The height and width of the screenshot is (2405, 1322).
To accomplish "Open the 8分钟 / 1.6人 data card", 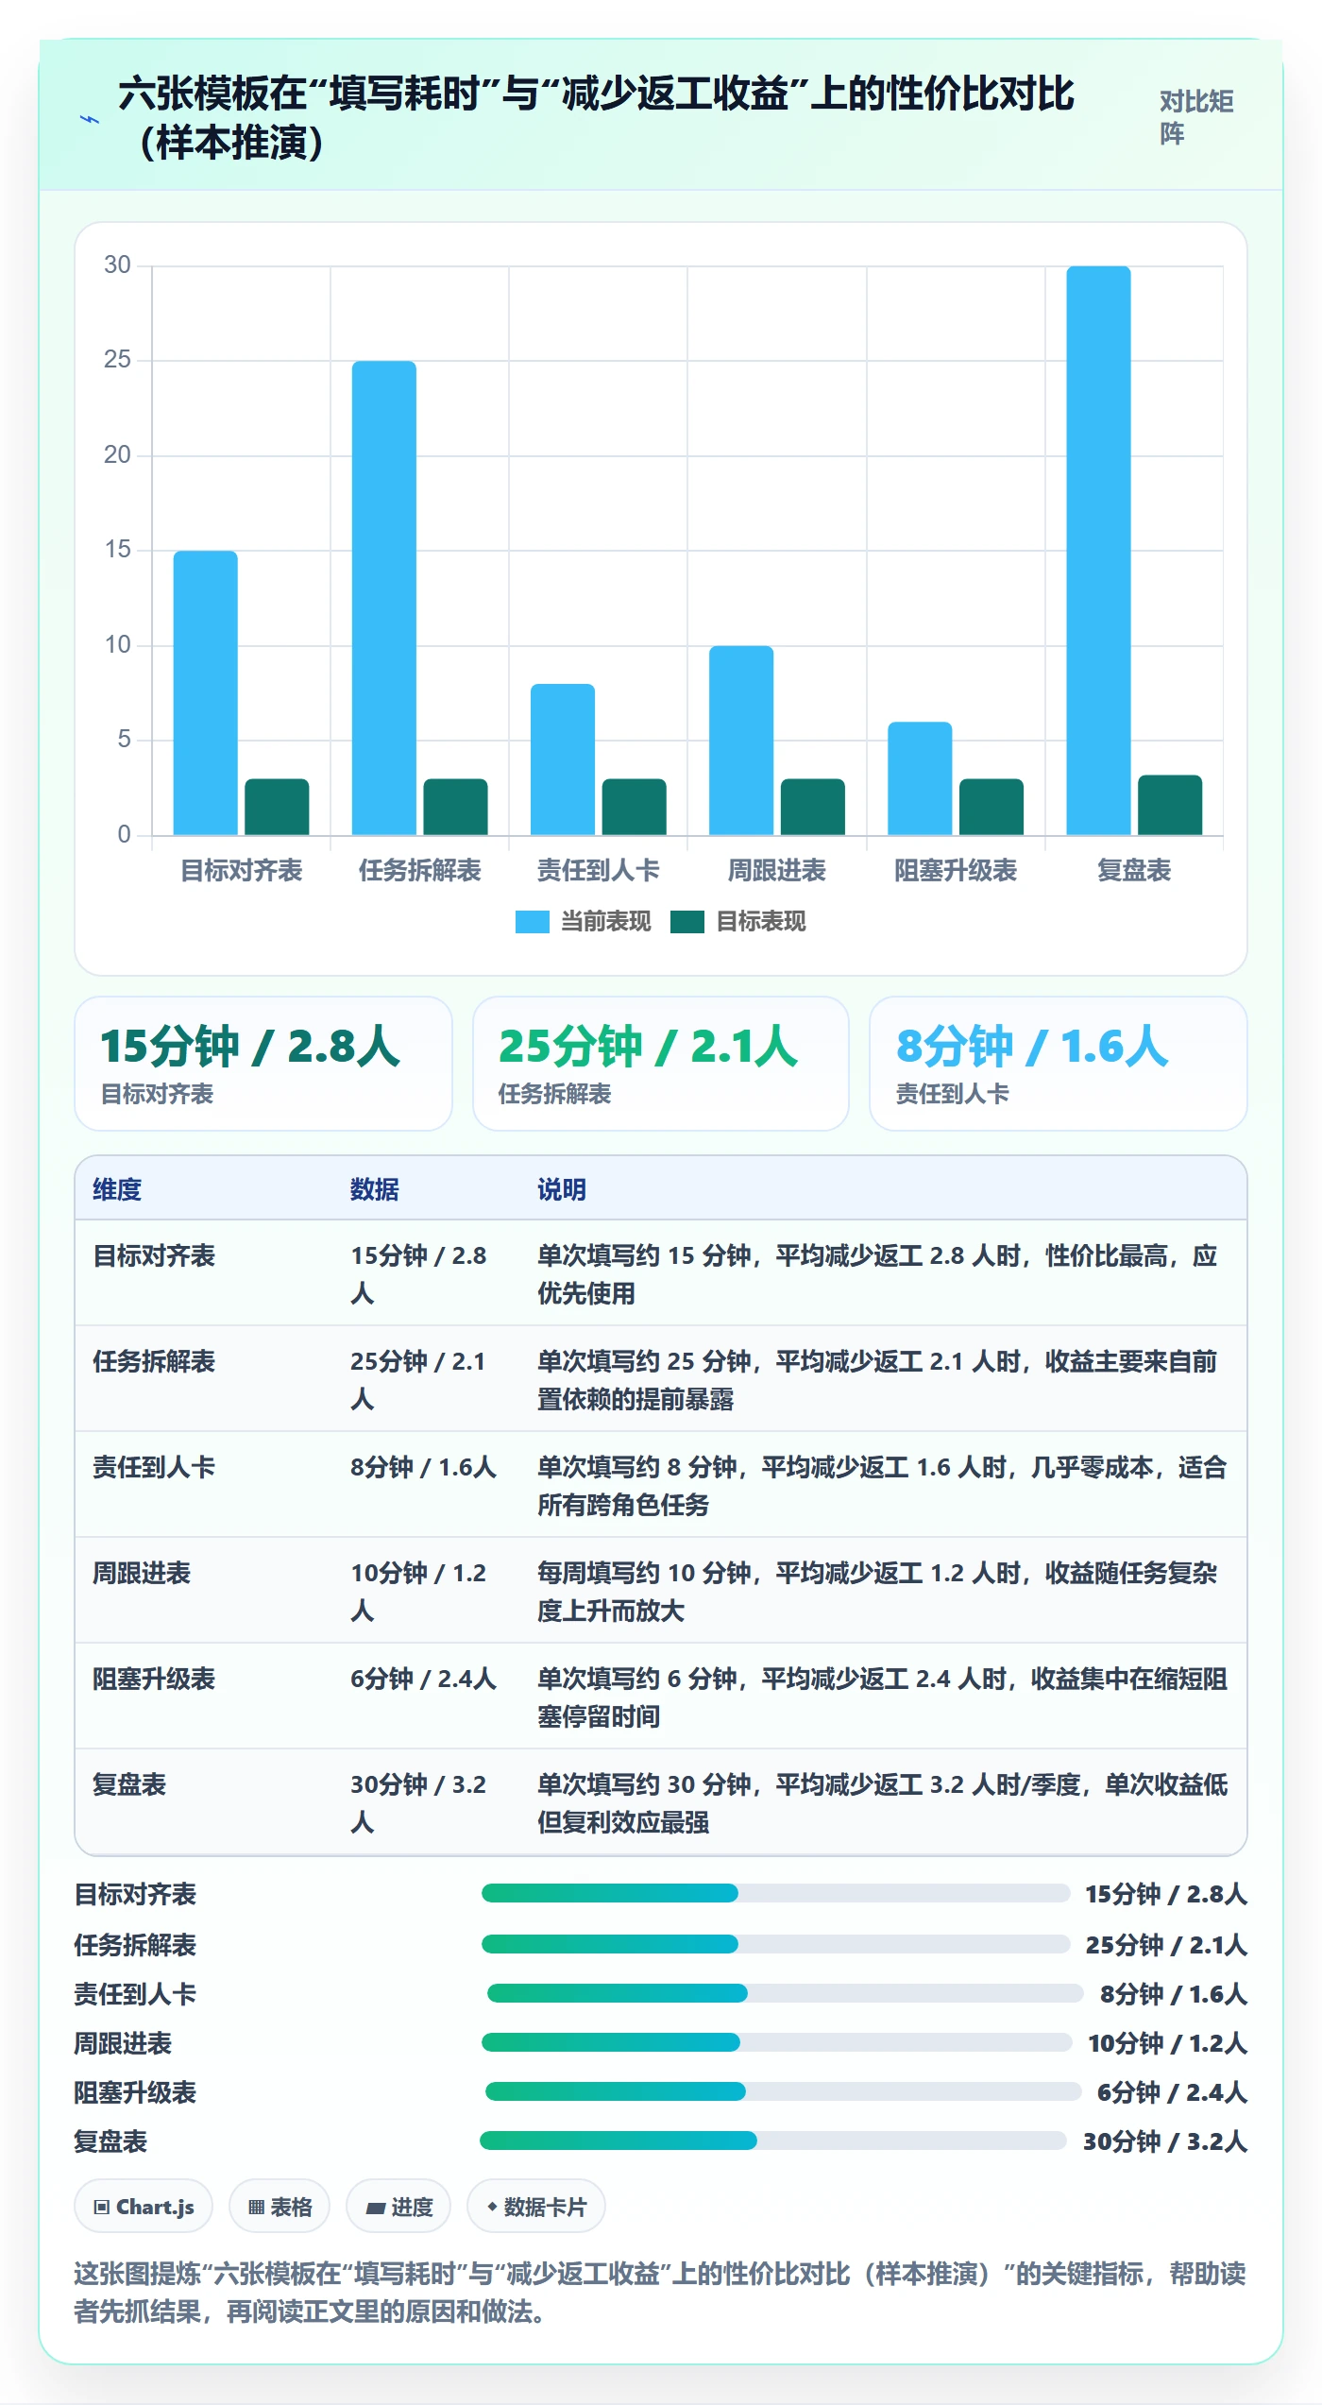I will click(x=1059, y=1064).
